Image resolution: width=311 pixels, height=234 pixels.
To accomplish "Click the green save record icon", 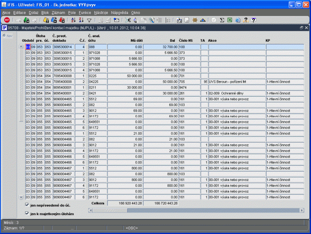I will click(27, 20).
